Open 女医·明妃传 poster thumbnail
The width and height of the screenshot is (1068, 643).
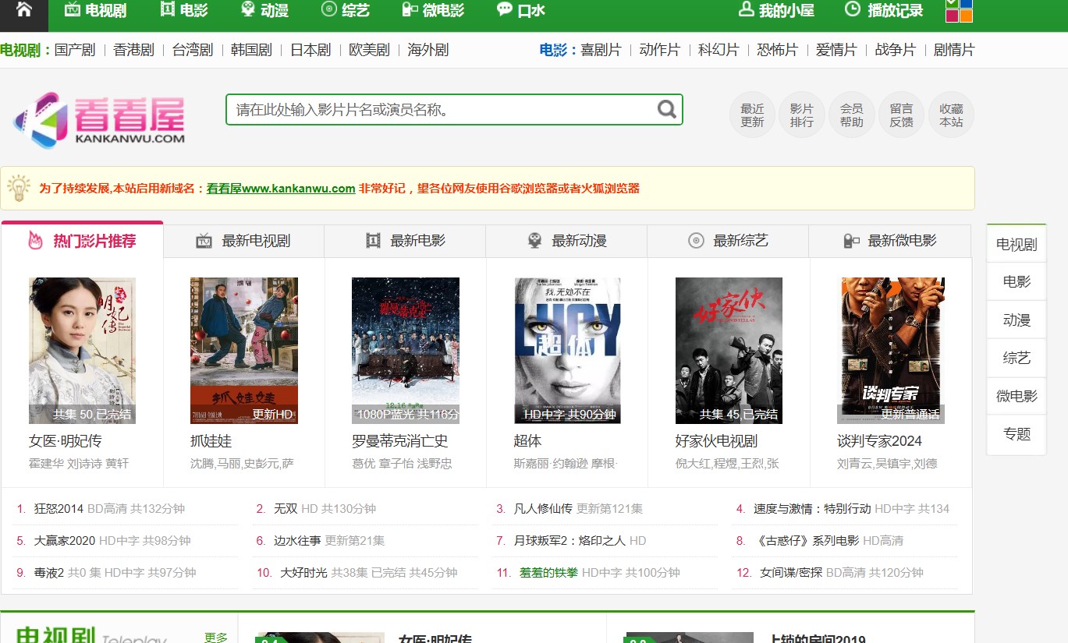coord(82,351)
